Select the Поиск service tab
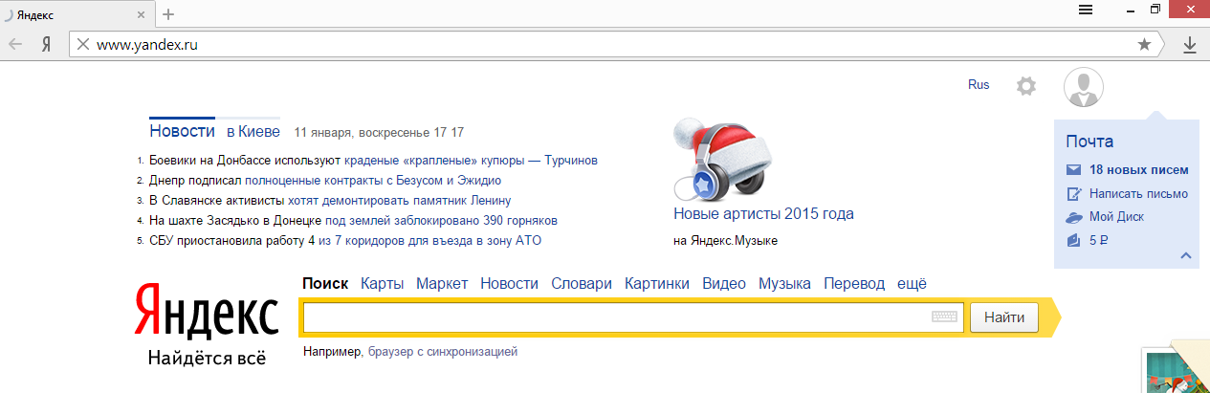The height and width of the screenshot is (393, 1210). pyautogui.click(x=325, y=284)
